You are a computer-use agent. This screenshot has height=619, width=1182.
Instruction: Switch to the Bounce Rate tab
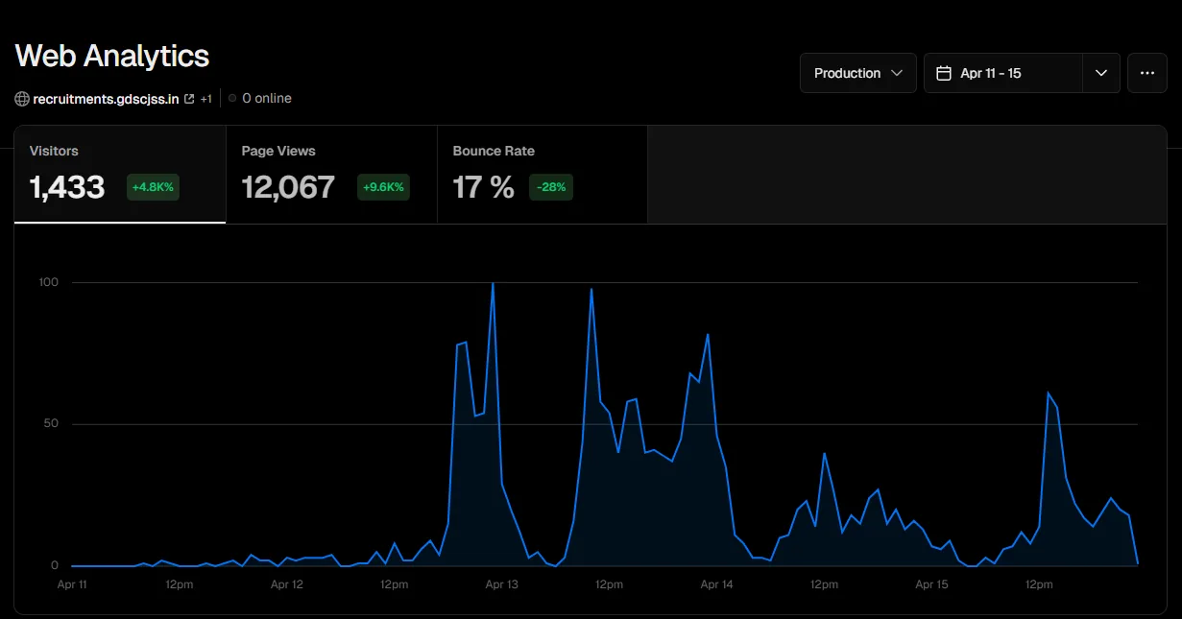(543, 175)
